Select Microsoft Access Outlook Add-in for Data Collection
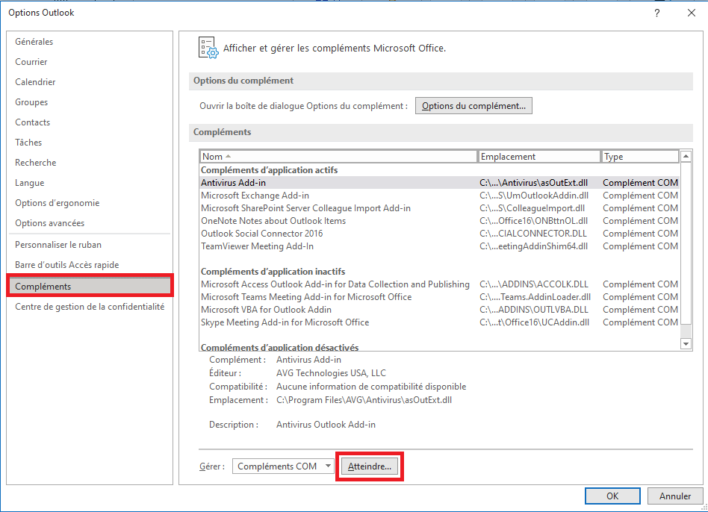The image size is (708, 512). (x=439, y=284)
